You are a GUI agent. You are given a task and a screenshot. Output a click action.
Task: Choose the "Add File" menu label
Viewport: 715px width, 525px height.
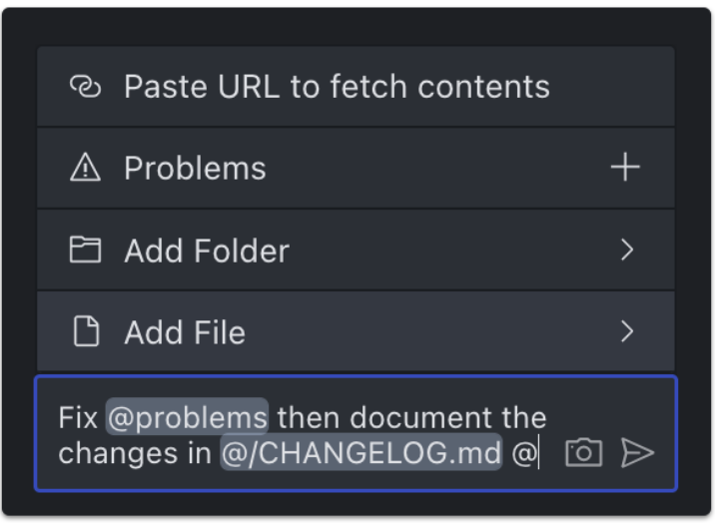pyautogui.click(x=185, y=332)
